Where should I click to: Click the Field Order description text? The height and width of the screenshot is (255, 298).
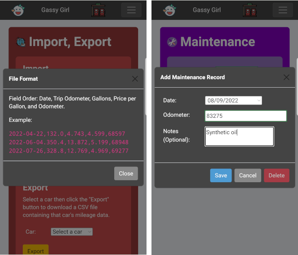[x=73, y=102]
